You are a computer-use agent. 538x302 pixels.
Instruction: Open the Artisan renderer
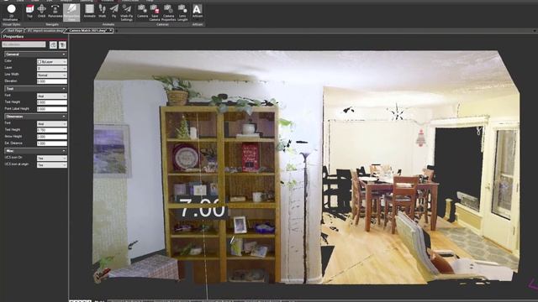pos(198,12)
